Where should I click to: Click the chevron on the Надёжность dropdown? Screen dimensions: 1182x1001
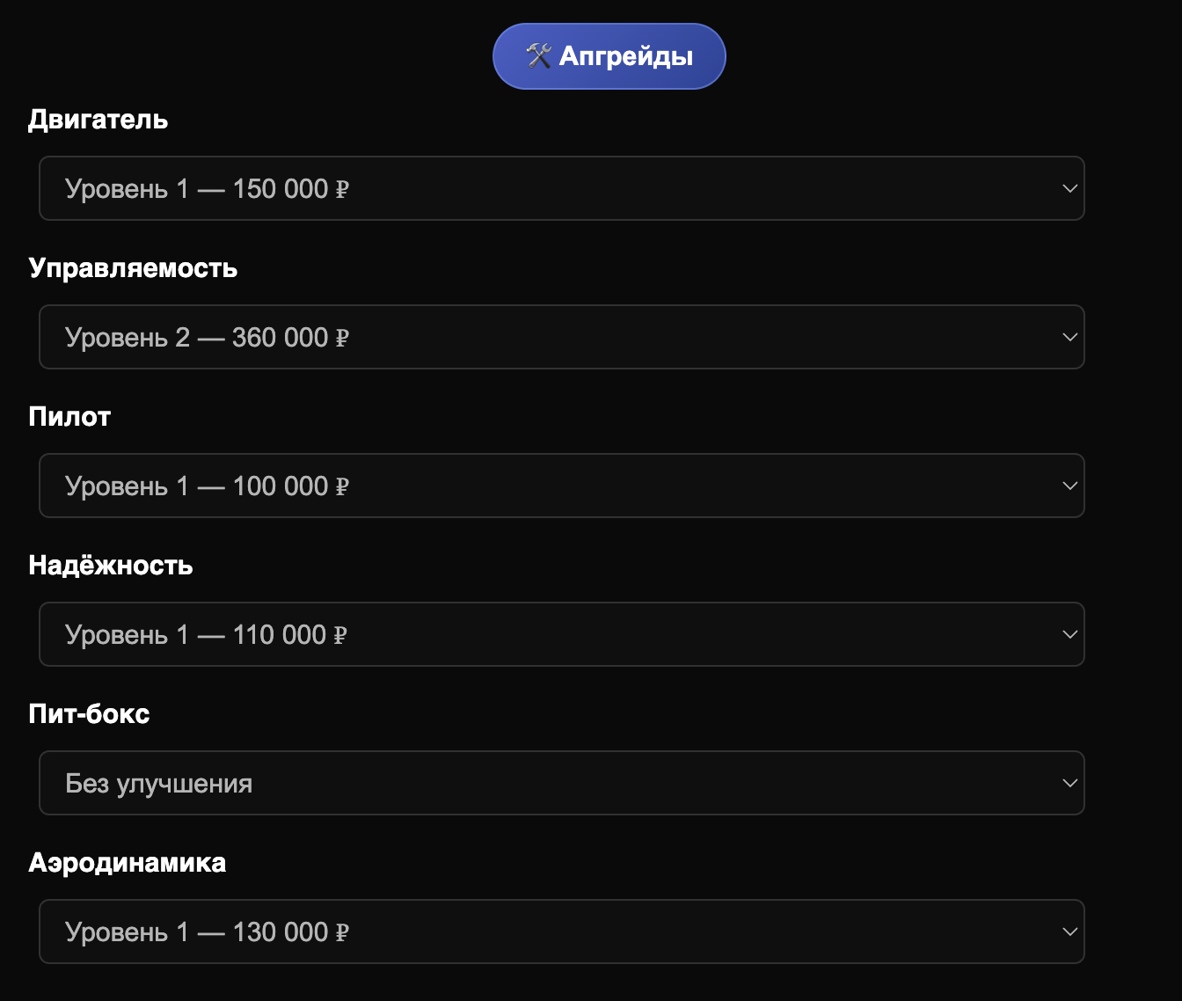pos(1069,634)
